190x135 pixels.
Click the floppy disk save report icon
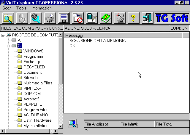tap(64, 18)
